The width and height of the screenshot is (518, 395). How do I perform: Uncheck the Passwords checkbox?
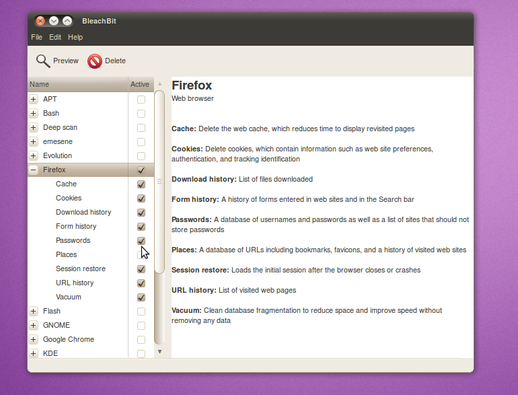[141, 241]
